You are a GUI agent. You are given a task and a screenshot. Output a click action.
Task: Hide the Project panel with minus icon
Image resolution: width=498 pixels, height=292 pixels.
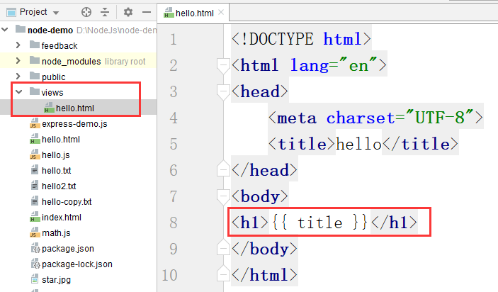147,12
